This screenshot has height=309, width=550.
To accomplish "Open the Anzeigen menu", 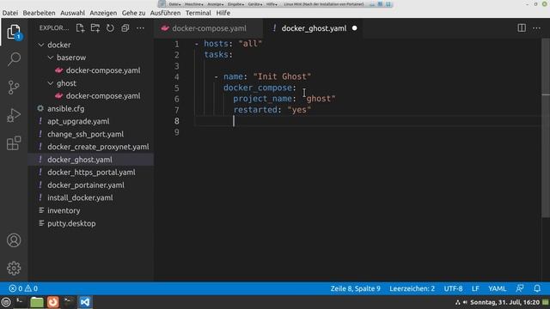I will (x=103, y=13).
